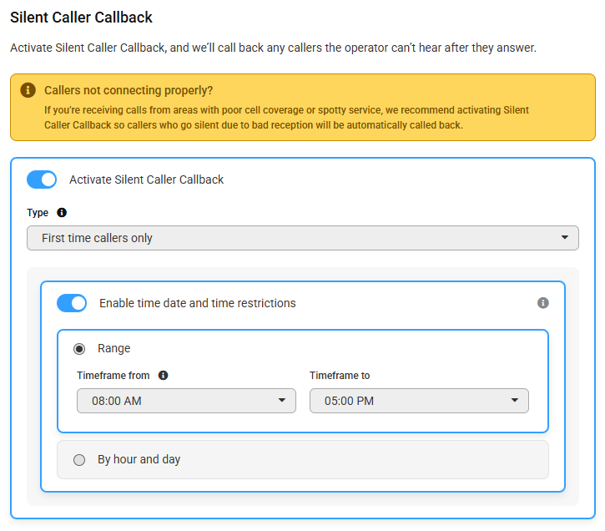Click the info icon next to Type
This screenshot has height=531, width=605.
tap(62, 213)
